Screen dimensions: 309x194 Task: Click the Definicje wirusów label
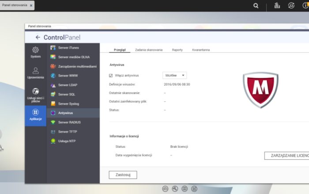click(122, 84)
